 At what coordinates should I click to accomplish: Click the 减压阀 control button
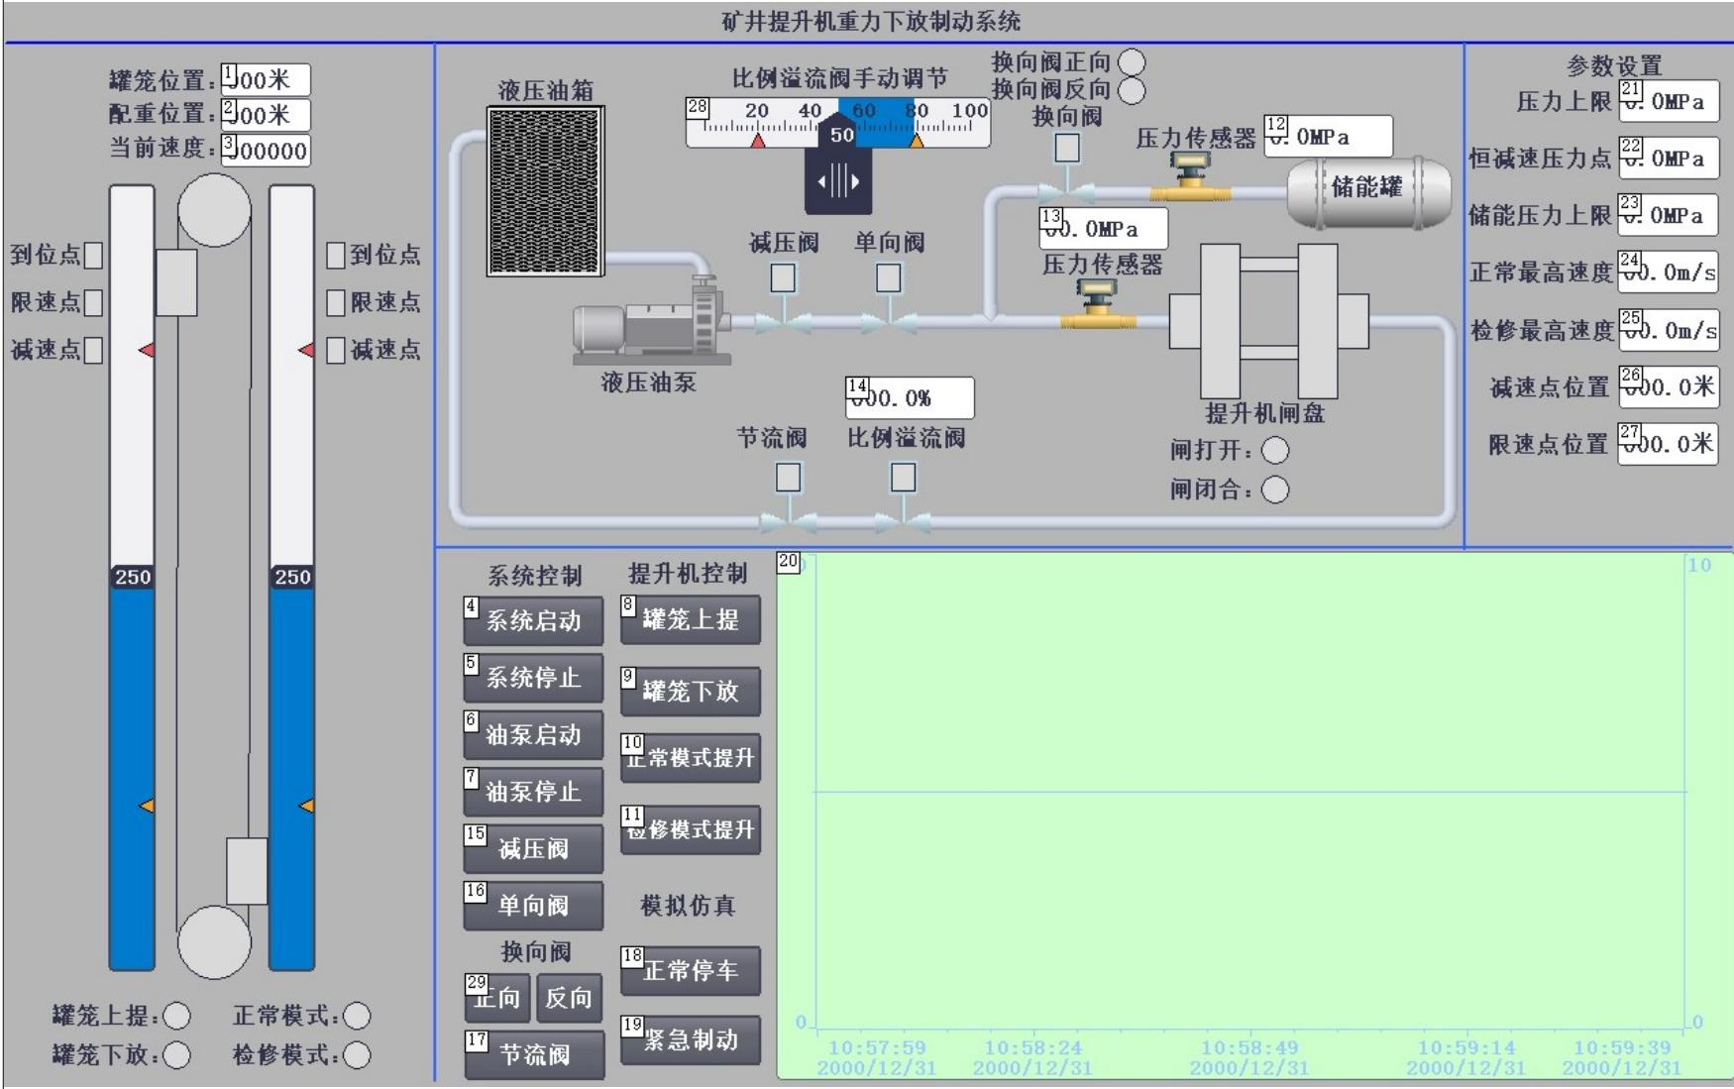[534, 849]
